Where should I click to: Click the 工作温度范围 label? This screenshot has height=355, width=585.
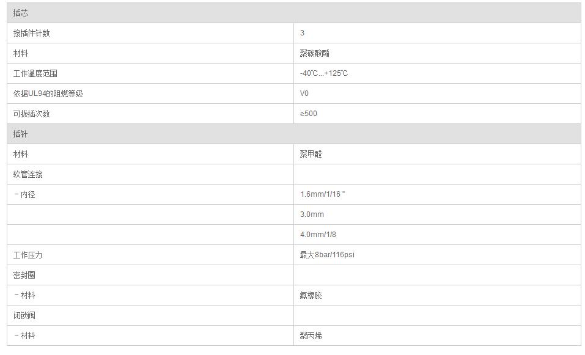point(35,73)
